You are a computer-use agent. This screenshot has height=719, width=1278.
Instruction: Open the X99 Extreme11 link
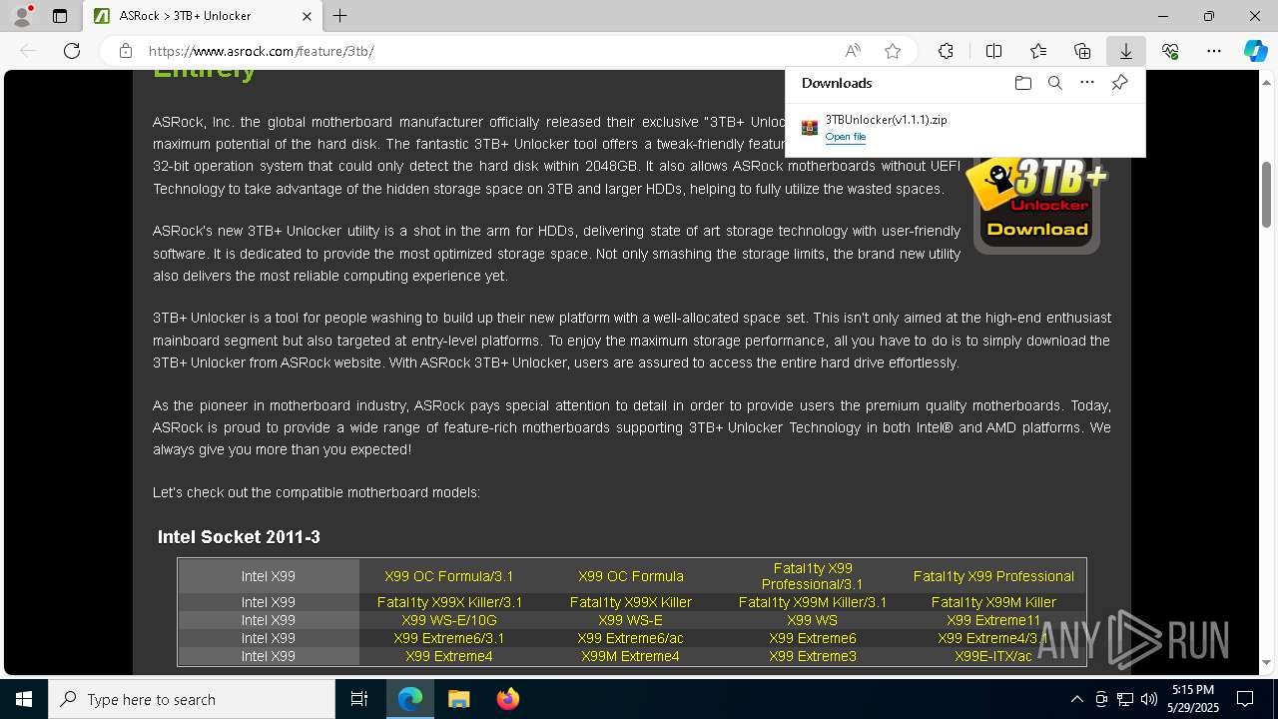993,620
